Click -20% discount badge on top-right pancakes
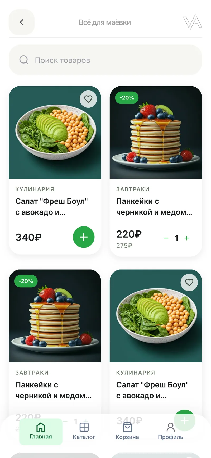Screen dimensions: 211x458 pyautogui.click(x=127, y=98)
